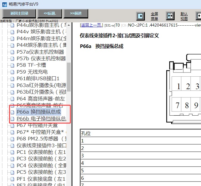Open 仪表线束插件3-接口 tree node

(41, 145)
